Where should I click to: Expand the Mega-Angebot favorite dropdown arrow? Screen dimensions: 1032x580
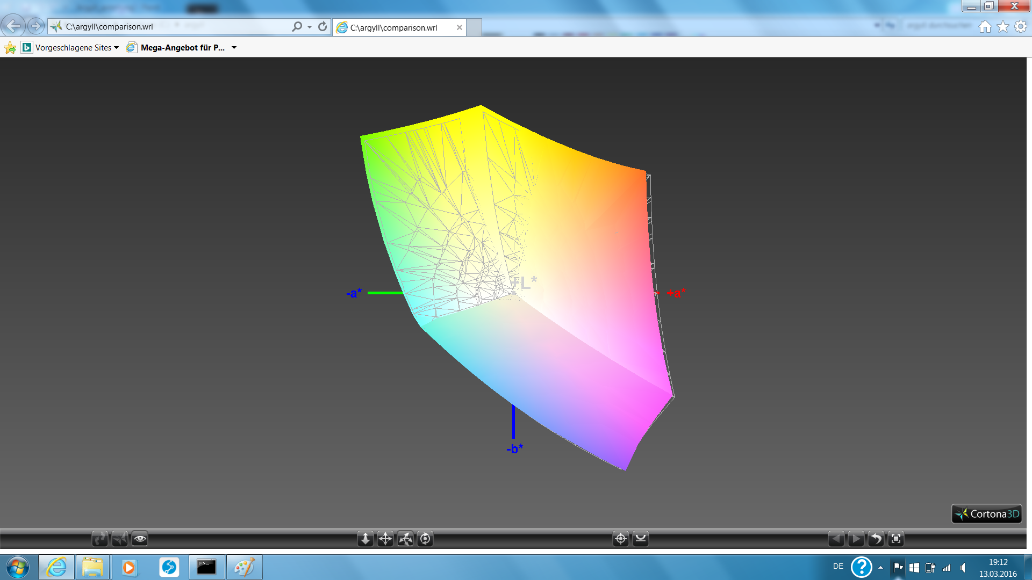(234, 48)
